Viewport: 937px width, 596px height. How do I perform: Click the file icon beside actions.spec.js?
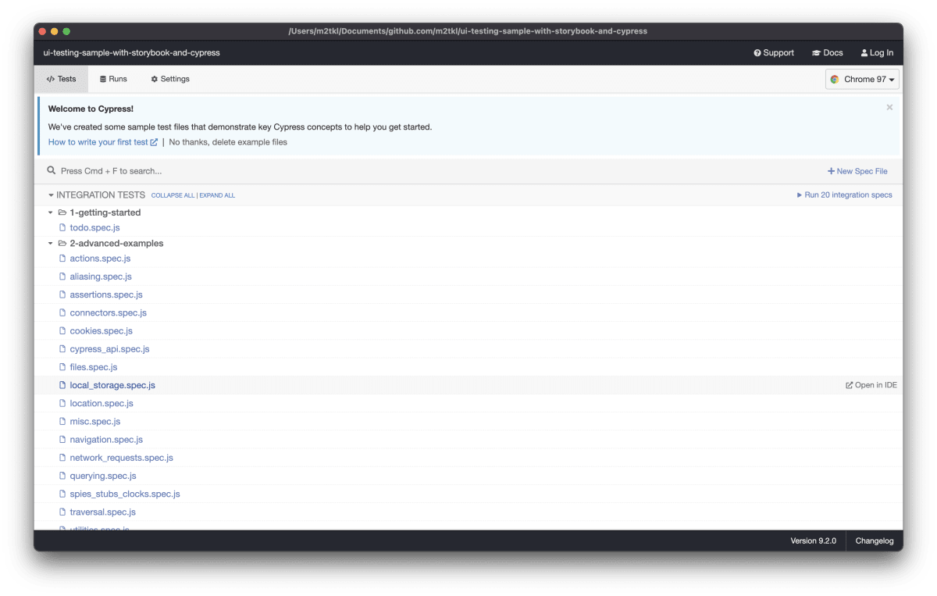click(x=62, y=259)
